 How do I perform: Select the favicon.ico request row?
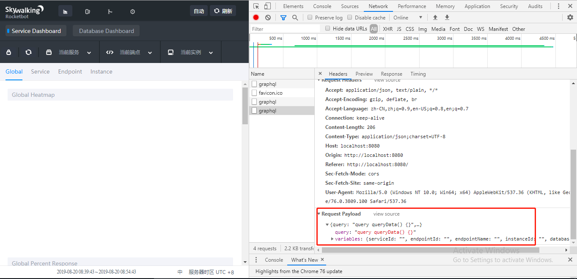[x=282, y=93]
